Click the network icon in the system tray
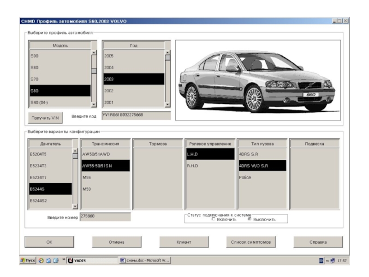 pyautogui.click(x=333, y=260)
